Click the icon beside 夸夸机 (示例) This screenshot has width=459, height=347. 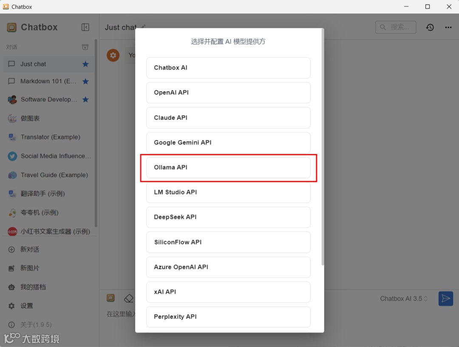(12, 213)
